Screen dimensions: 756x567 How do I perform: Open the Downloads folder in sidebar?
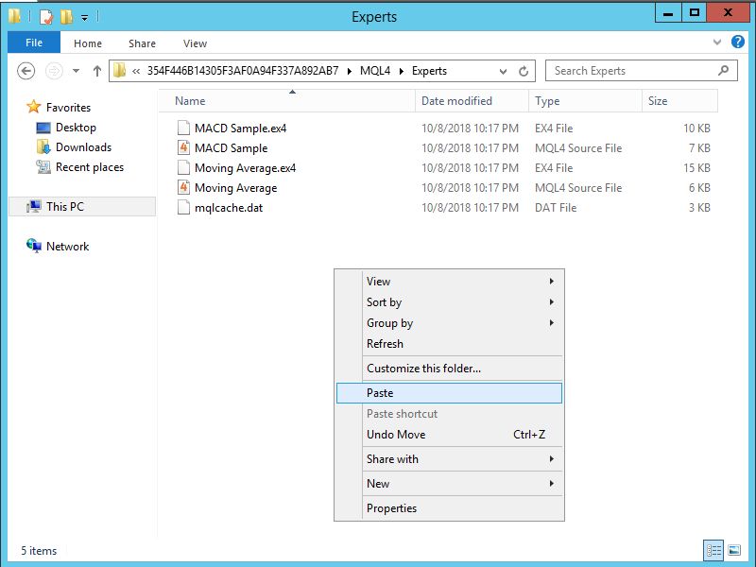(83, 147)
